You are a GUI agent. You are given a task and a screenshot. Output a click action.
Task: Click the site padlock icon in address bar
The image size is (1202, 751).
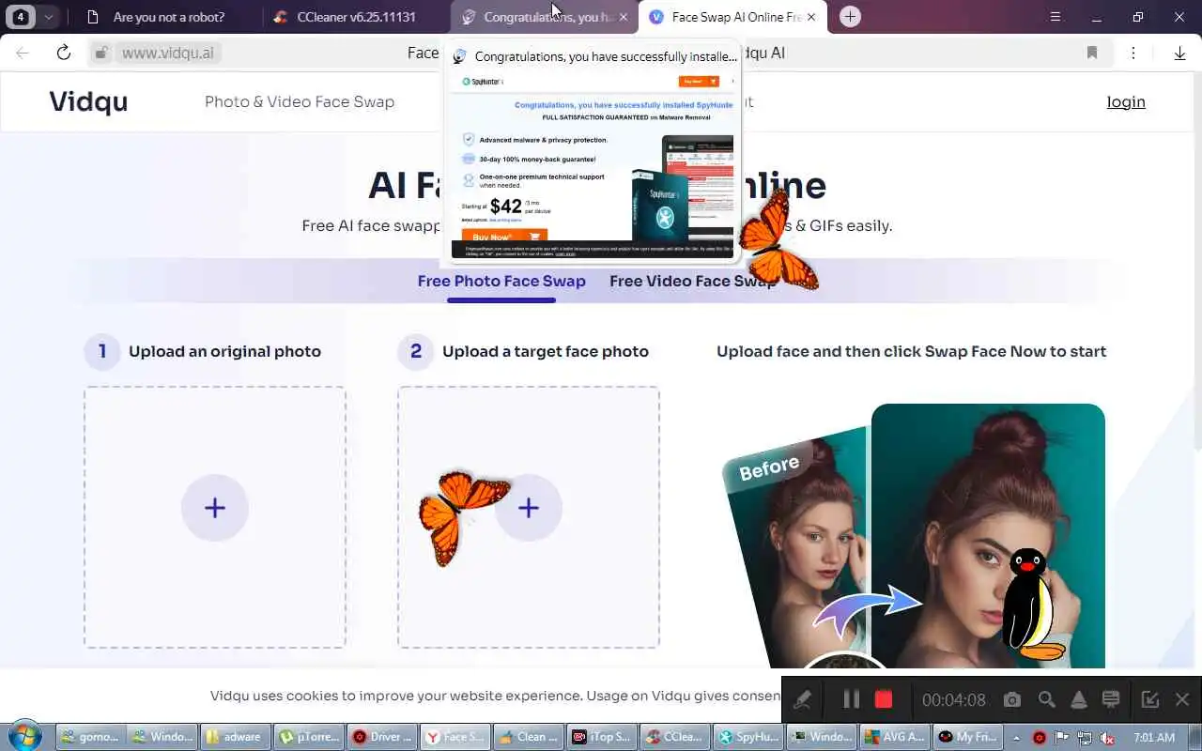tap(101, 53)
